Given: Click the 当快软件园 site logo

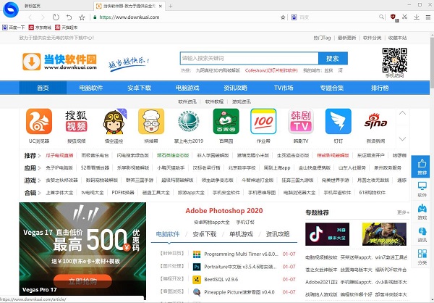Looking at the screenshot, I should pos(59,62).
